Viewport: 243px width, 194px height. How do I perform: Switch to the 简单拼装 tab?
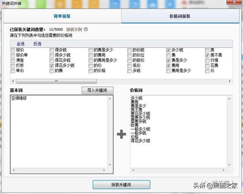[62, 16]
